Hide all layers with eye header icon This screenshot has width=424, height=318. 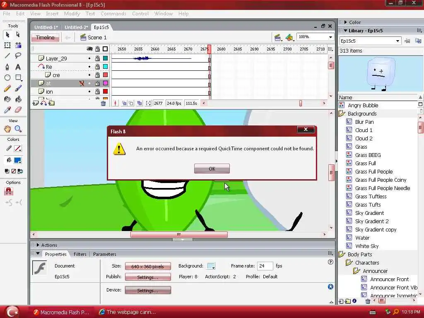pos(89,49)
